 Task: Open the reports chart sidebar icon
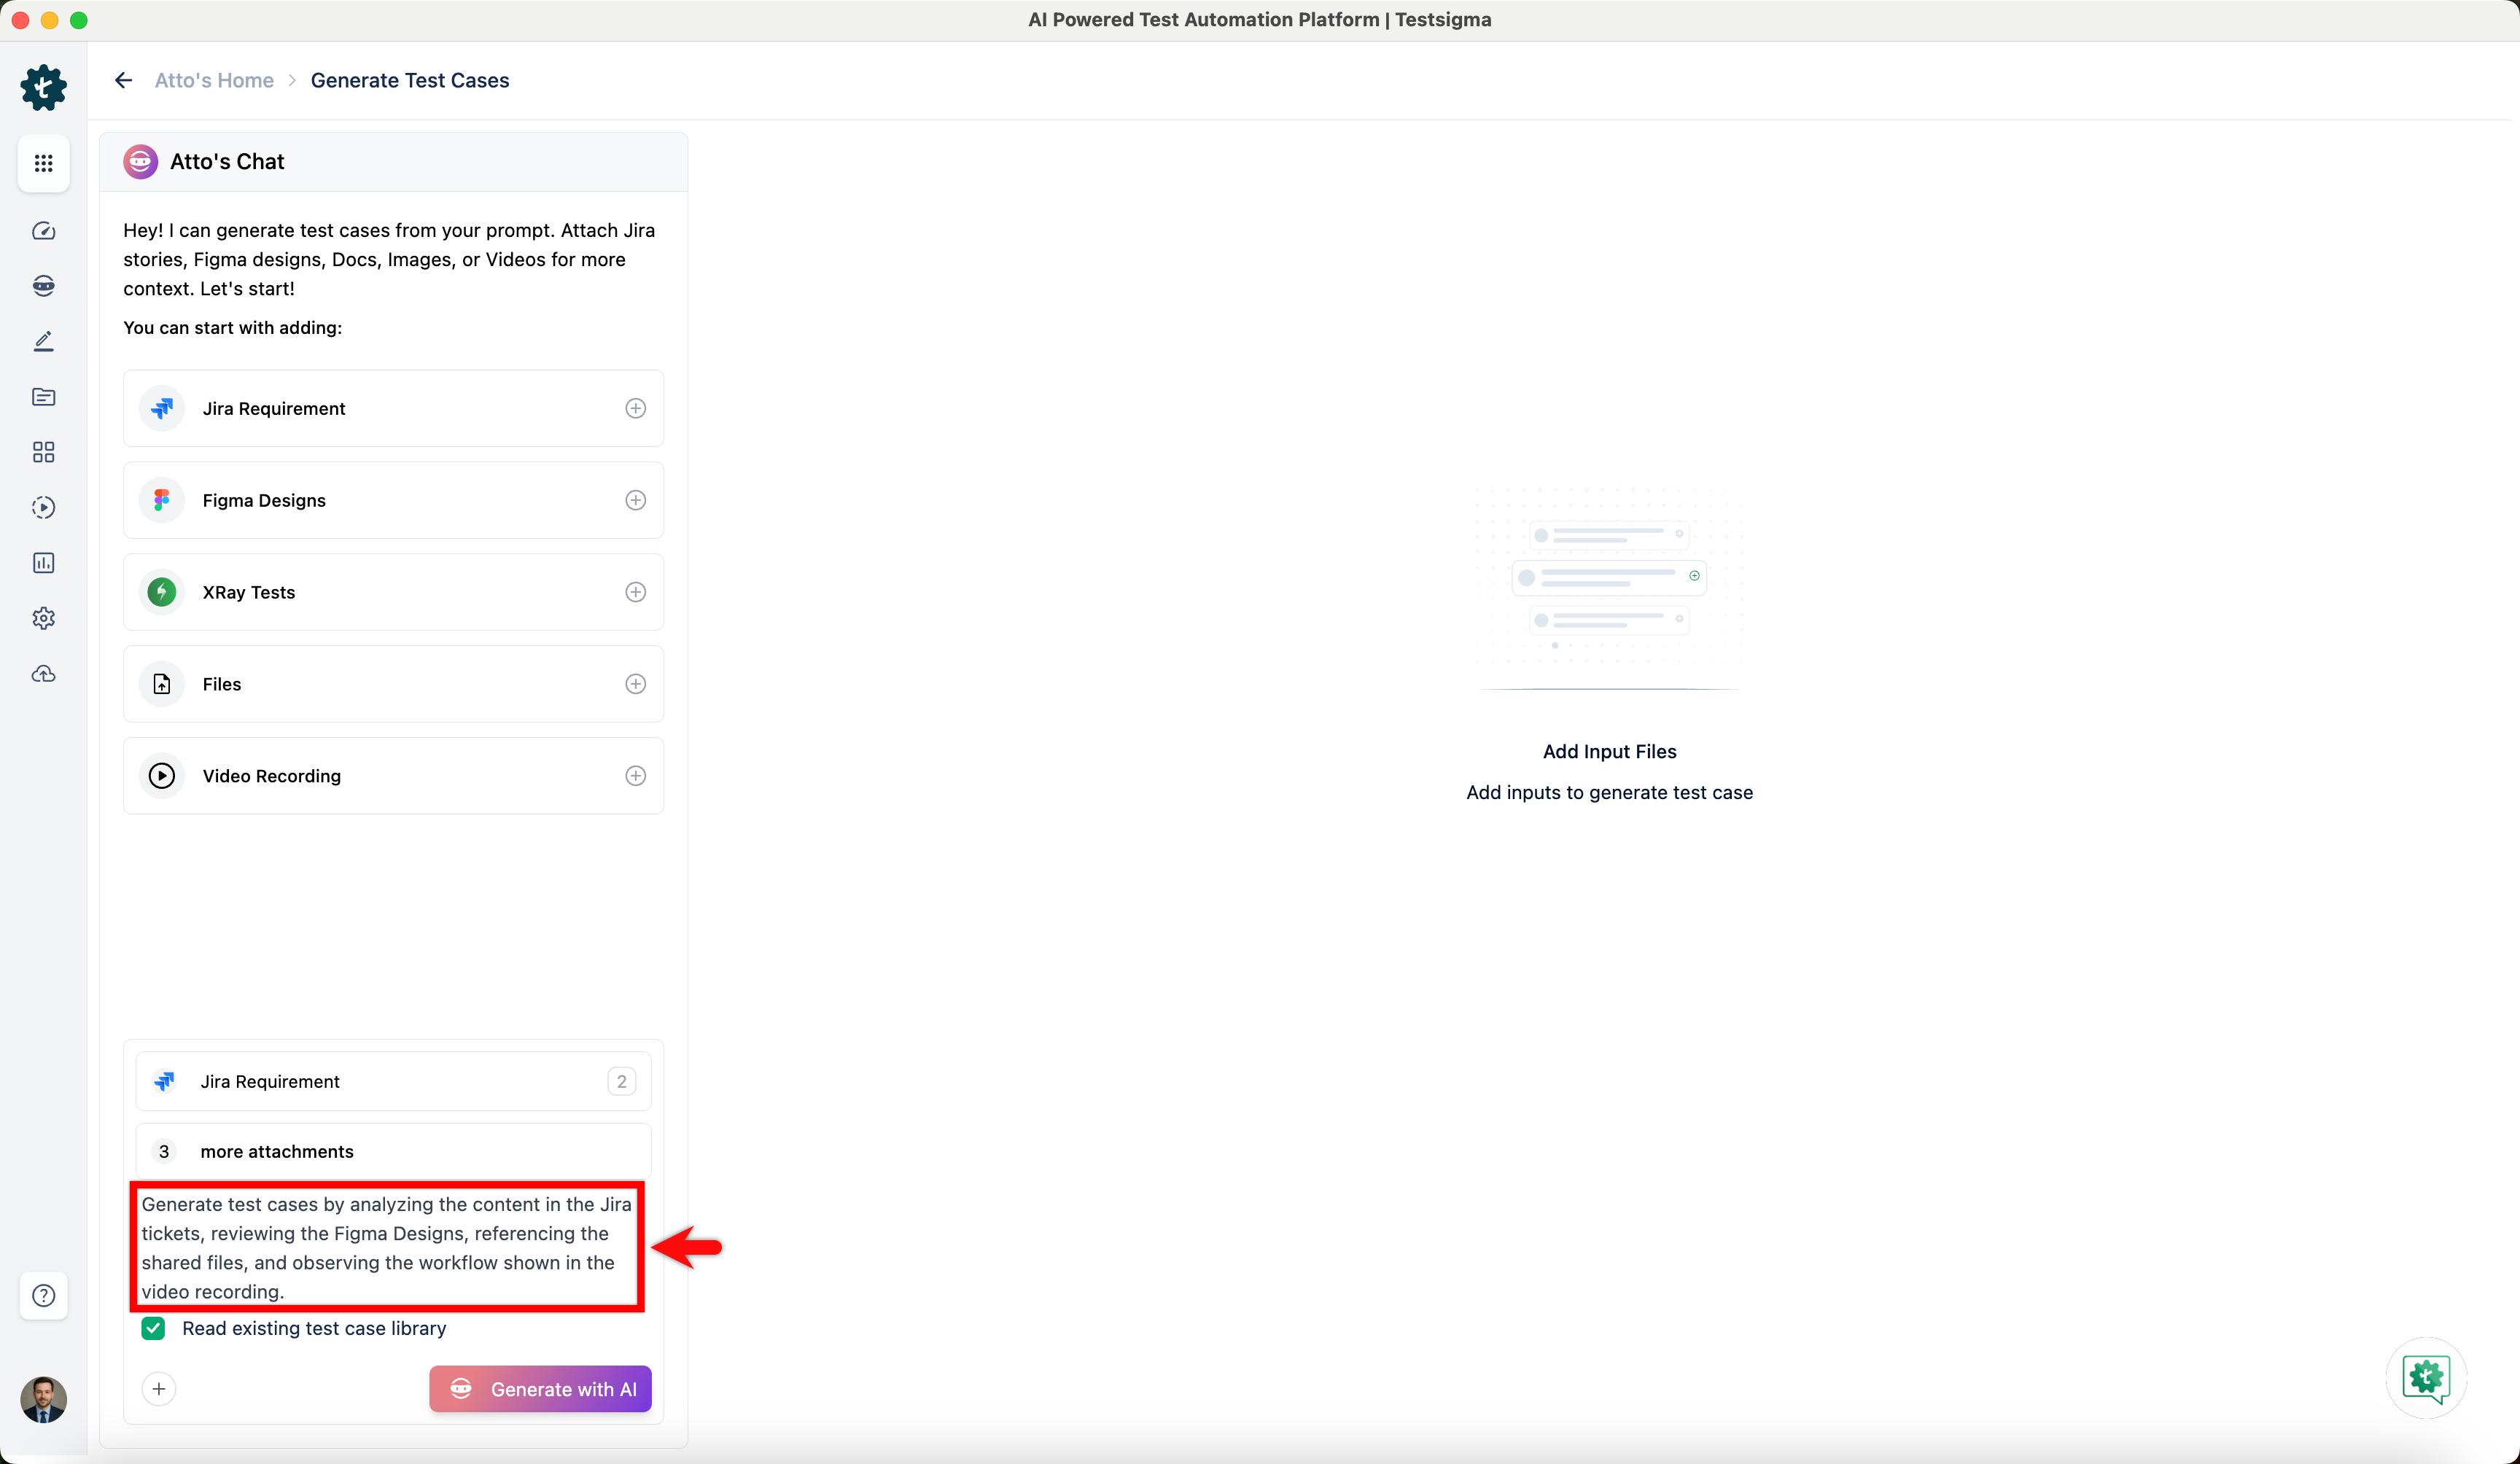[43, 563]
